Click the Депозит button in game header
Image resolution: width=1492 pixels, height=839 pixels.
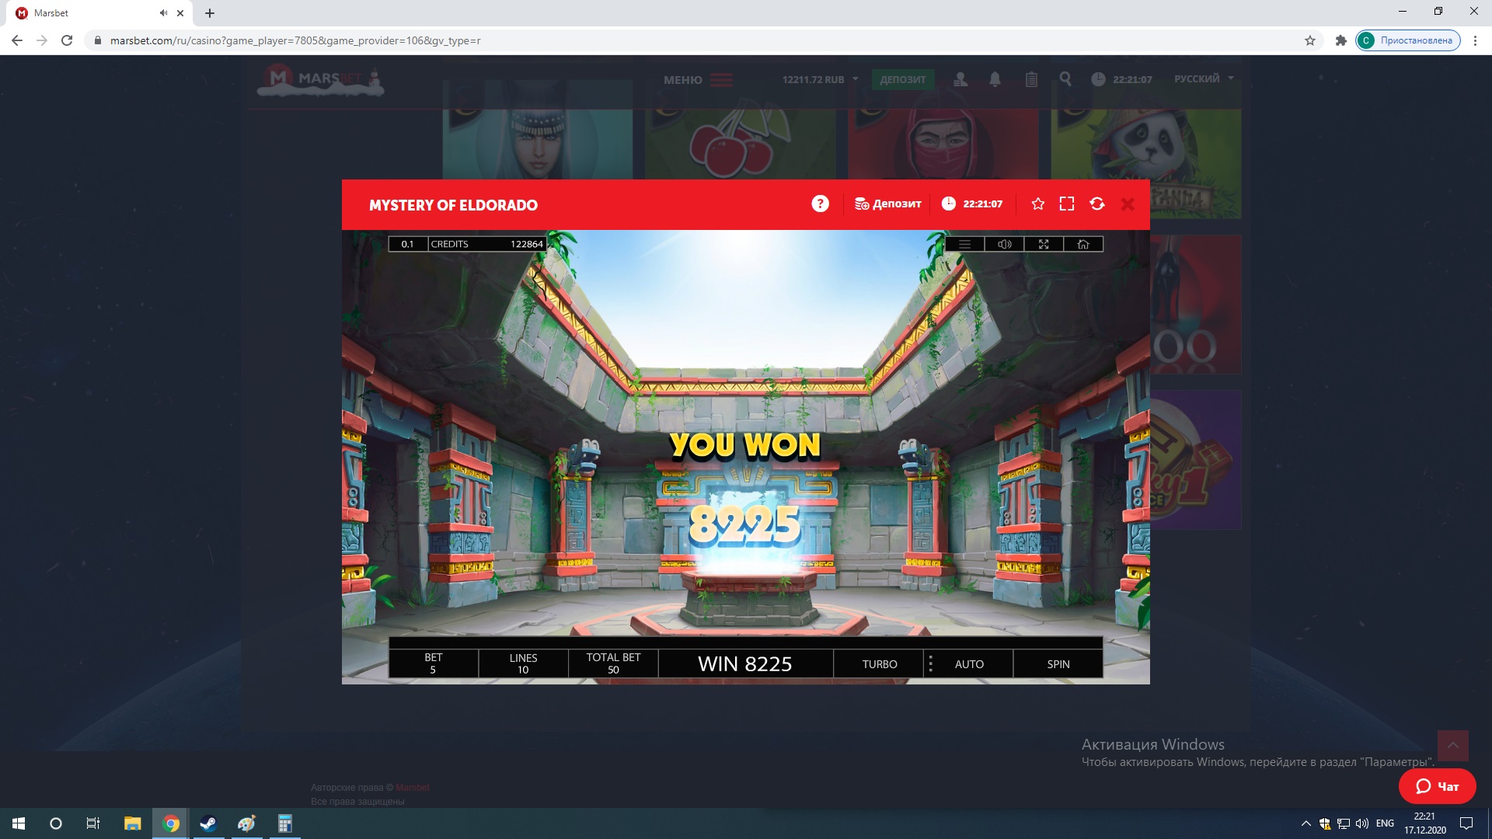[887, 204]
